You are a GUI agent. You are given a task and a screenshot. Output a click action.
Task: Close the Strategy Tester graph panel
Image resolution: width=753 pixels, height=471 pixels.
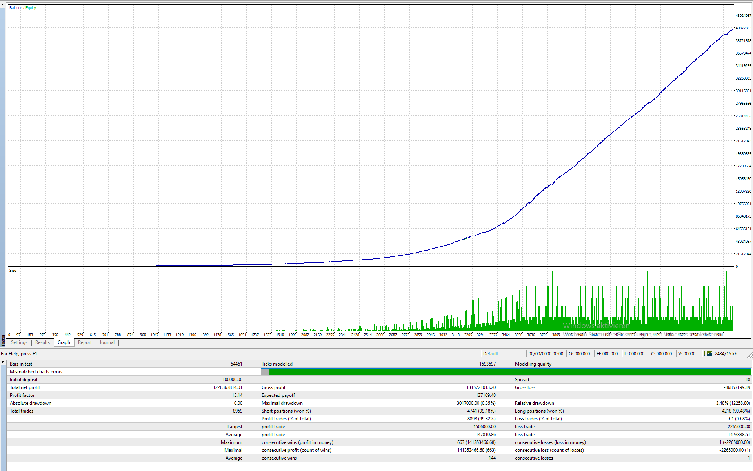tap(3, 5)
